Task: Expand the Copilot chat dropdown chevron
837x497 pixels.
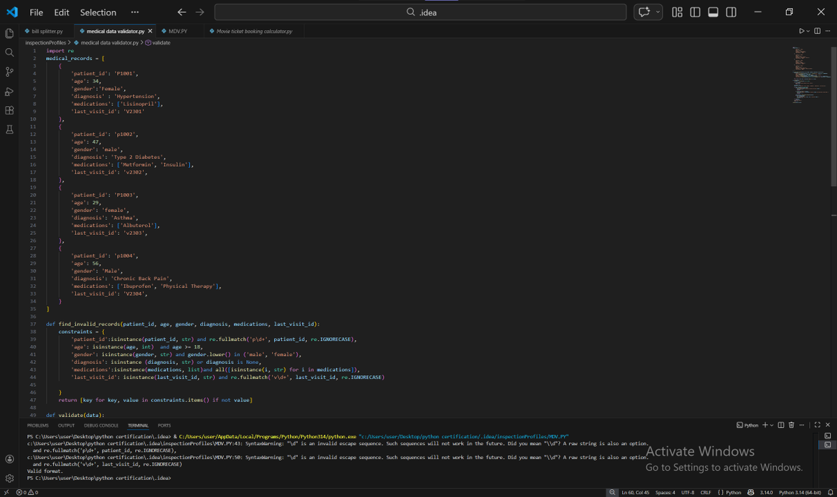Action: point(657,13)
